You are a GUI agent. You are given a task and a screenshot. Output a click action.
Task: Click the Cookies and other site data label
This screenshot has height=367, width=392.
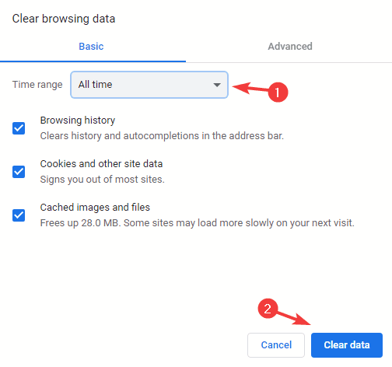click(x=101, y=164)
